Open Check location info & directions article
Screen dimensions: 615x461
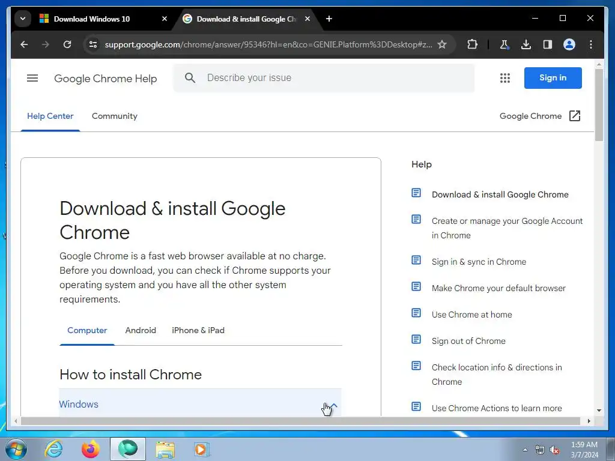click(x=497, y=375)
